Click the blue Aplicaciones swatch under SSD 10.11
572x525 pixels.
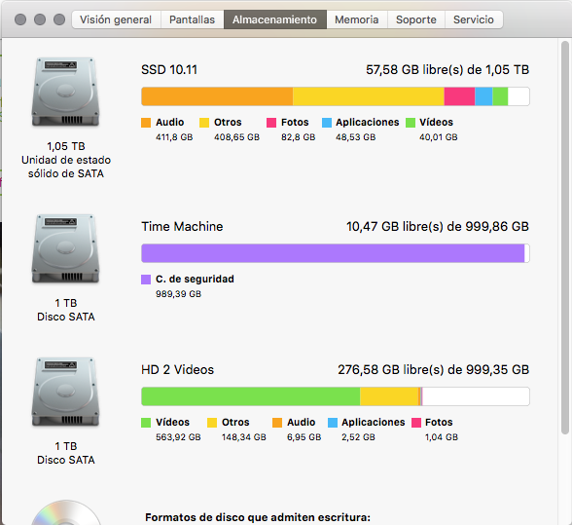(x=327, y=123)
